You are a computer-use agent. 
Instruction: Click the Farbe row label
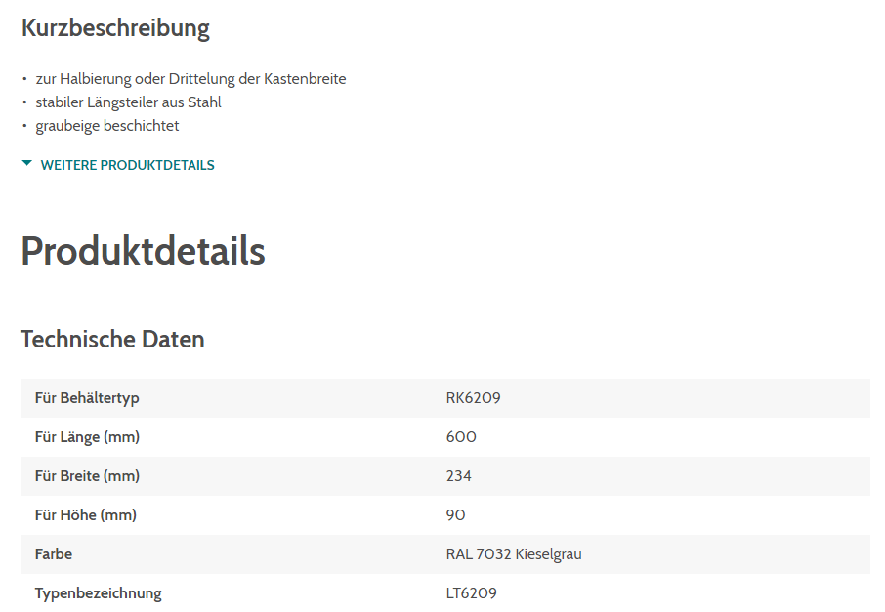54,554
